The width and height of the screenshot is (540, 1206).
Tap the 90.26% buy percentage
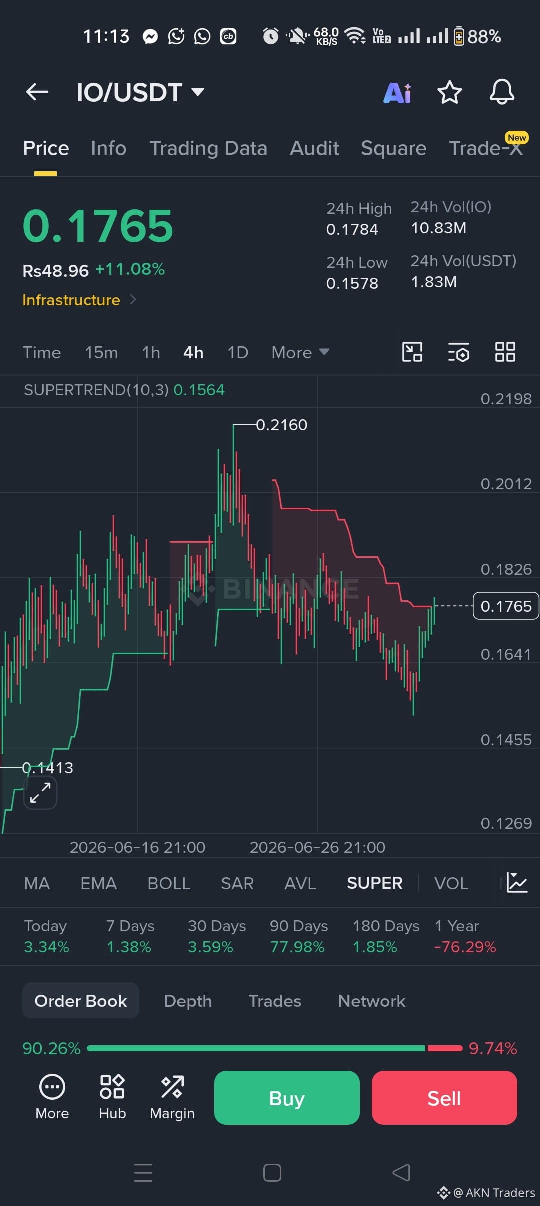tap(51, 1048)
